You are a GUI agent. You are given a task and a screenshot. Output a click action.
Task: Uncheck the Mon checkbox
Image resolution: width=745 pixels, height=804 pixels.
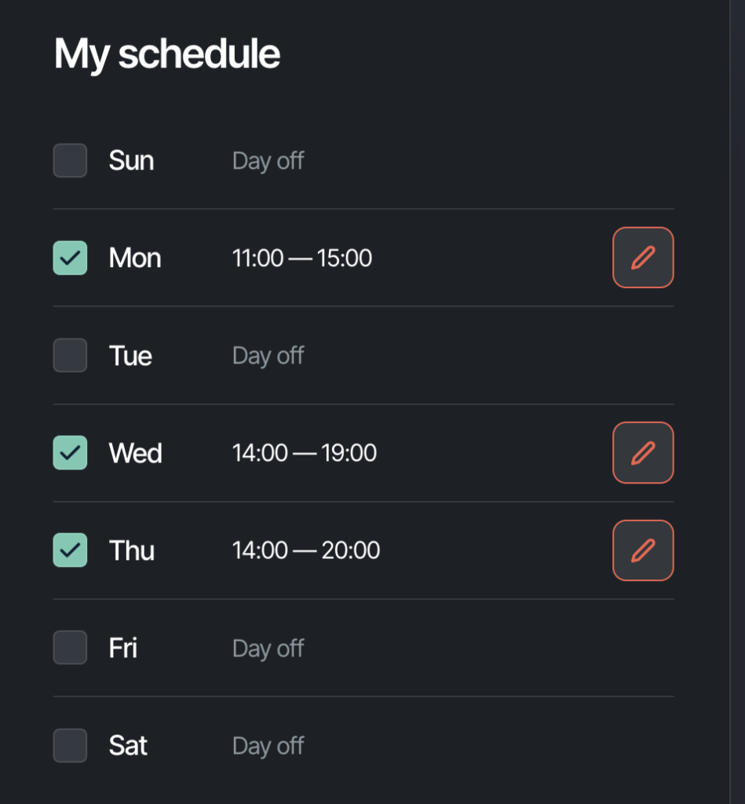(x=70, y=258)
